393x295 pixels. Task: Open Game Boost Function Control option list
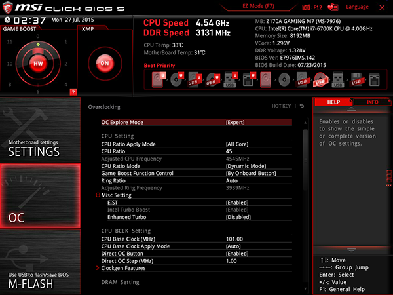(196, 173)
